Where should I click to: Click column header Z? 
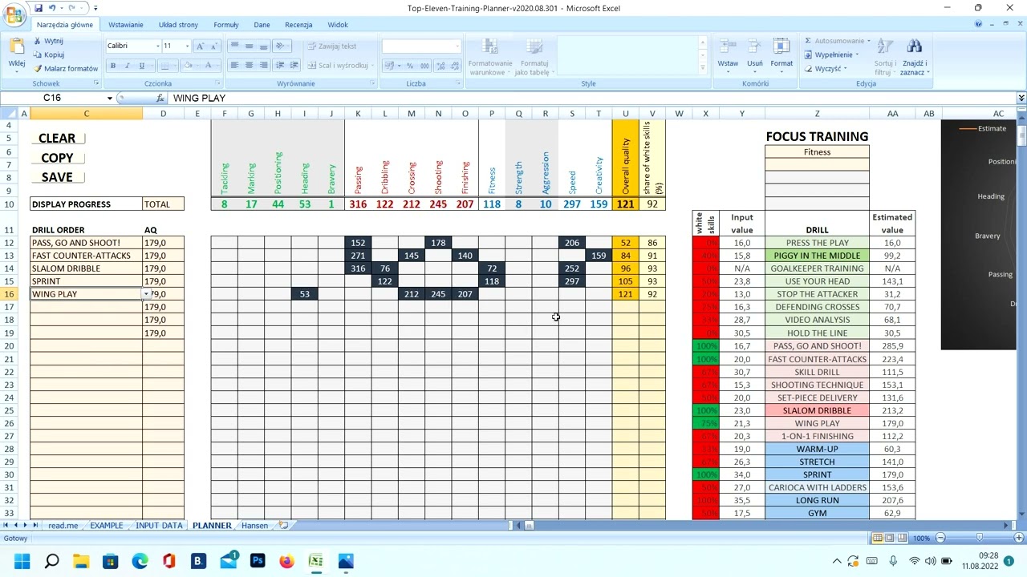click(x=817, y=114)
